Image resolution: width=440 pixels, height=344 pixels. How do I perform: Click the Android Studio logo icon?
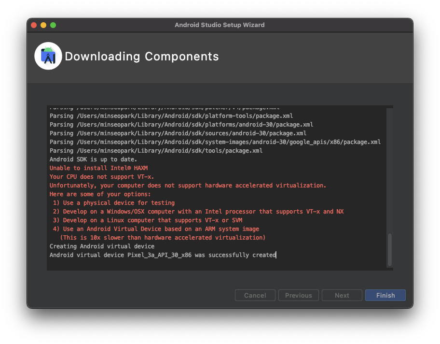48,56
